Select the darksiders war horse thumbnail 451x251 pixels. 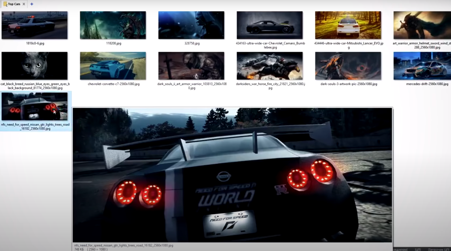tap(269, 66)
